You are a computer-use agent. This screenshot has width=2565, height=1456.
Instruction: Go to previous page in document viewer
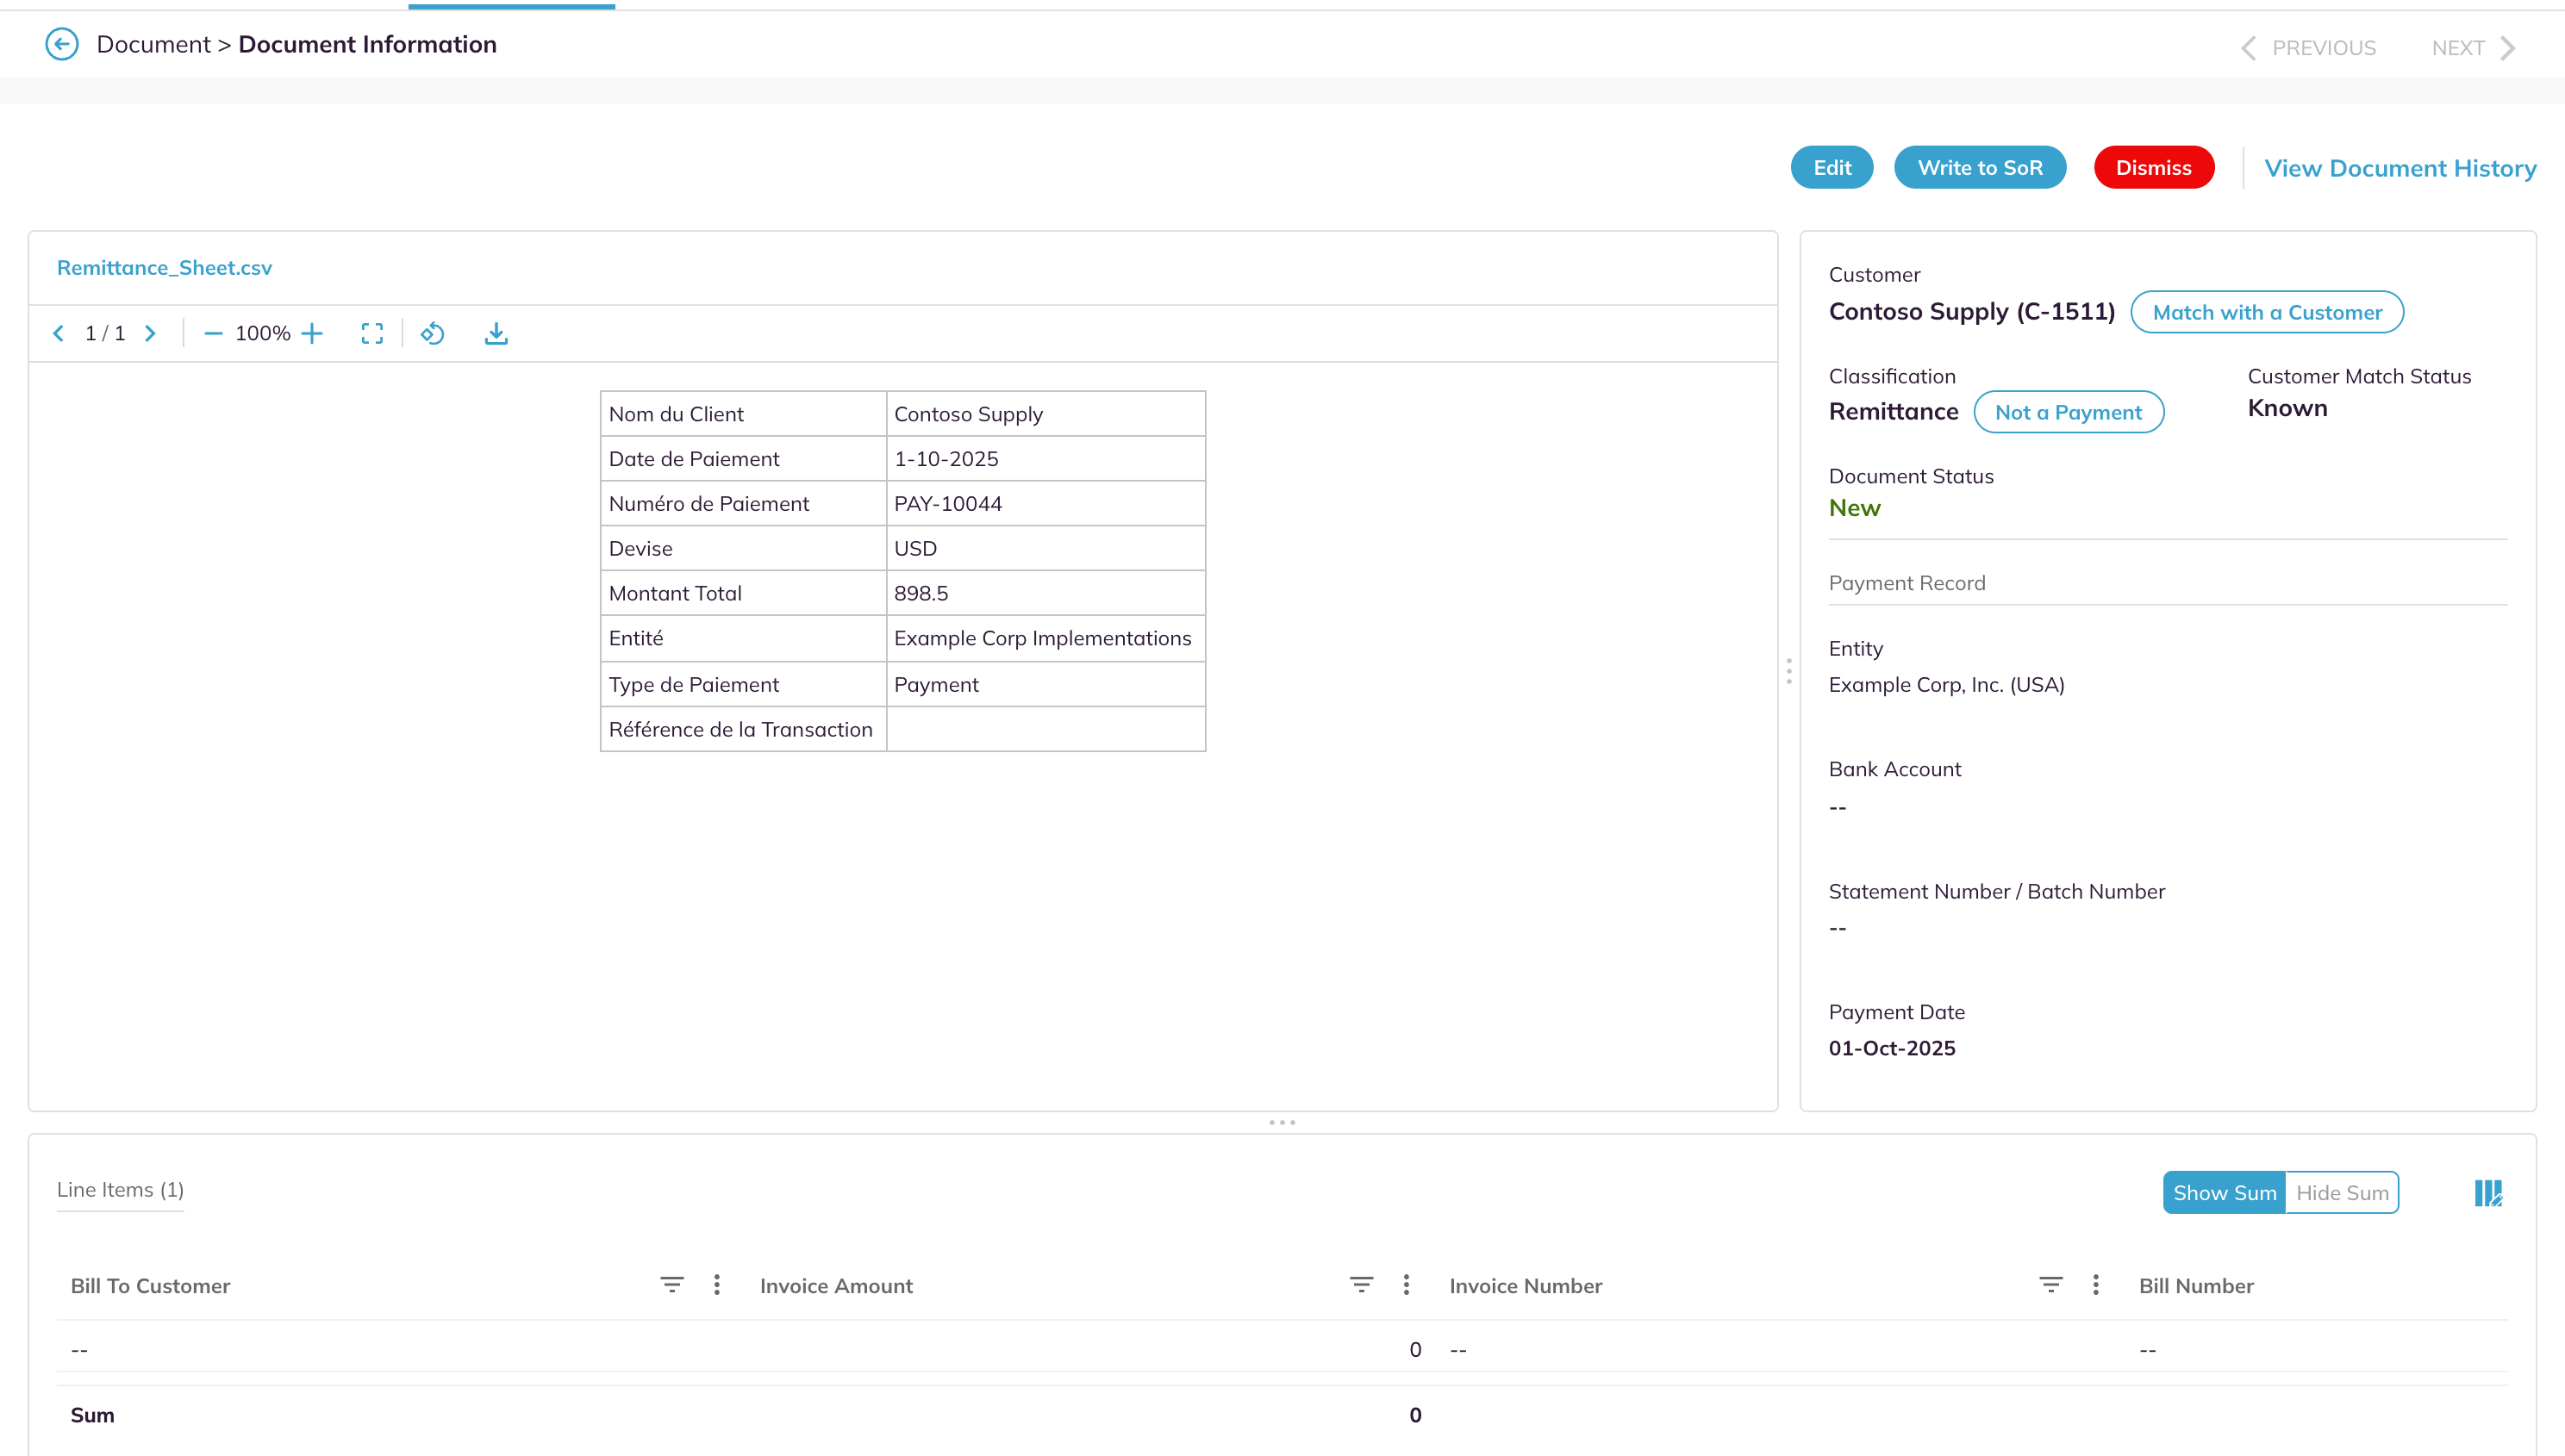tap(58, 333)
